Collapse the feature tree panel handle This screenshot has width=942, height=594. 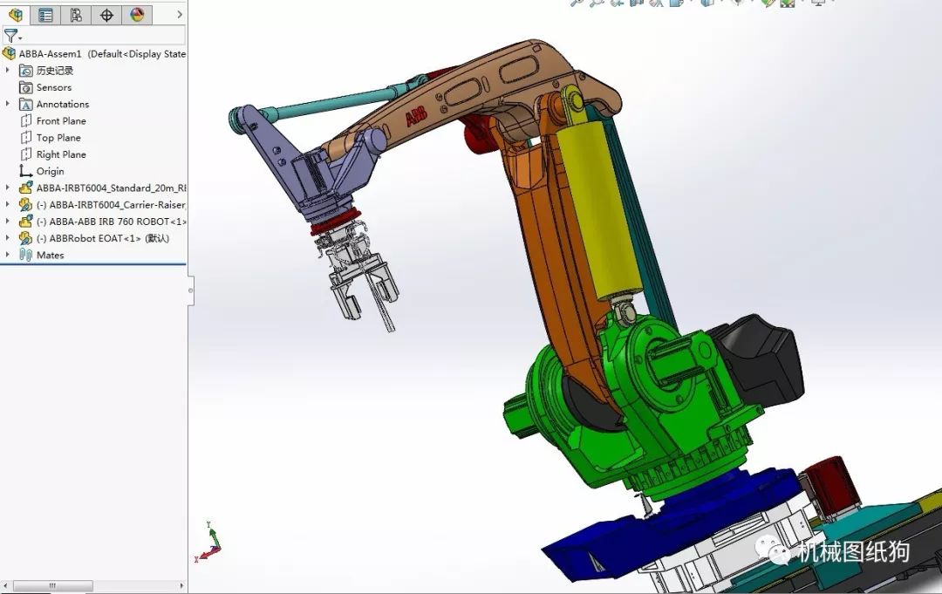(x=191, y=290)
